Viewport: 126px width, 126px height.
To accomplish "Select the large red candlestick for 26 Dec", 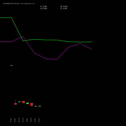I will tap(23, 102).
